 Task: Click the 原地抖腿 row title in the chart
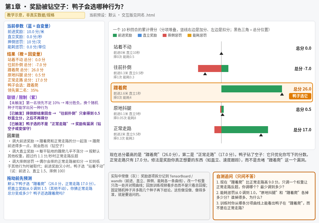(122, 108)
